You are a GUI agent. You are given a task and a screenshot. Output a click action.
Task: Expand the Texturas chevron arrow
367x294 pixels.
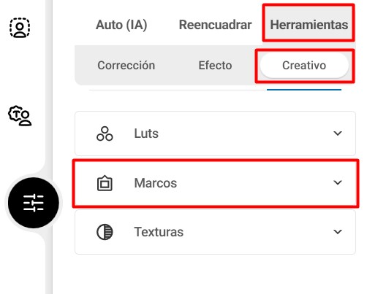(x=338, y=232)
